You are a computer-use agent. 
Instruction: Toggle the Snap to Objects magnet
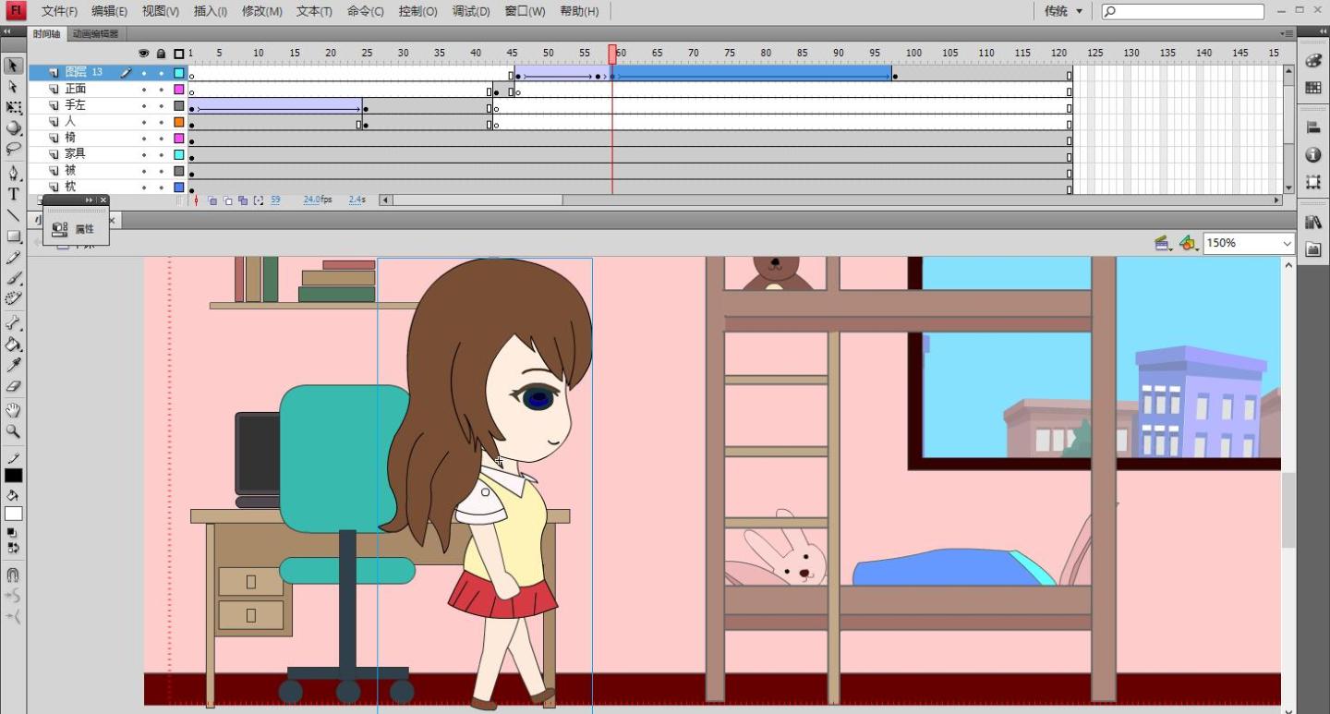click(x=13, y=575)
